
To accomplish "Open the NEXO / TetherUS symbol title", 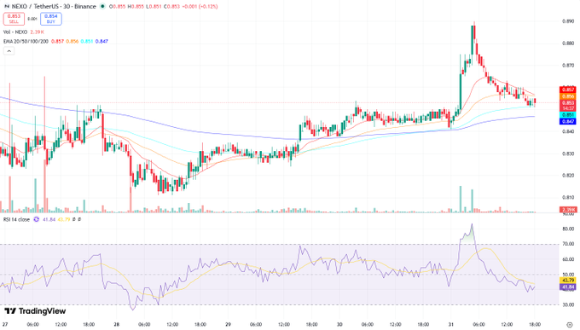I will click(x=54, y=6).
